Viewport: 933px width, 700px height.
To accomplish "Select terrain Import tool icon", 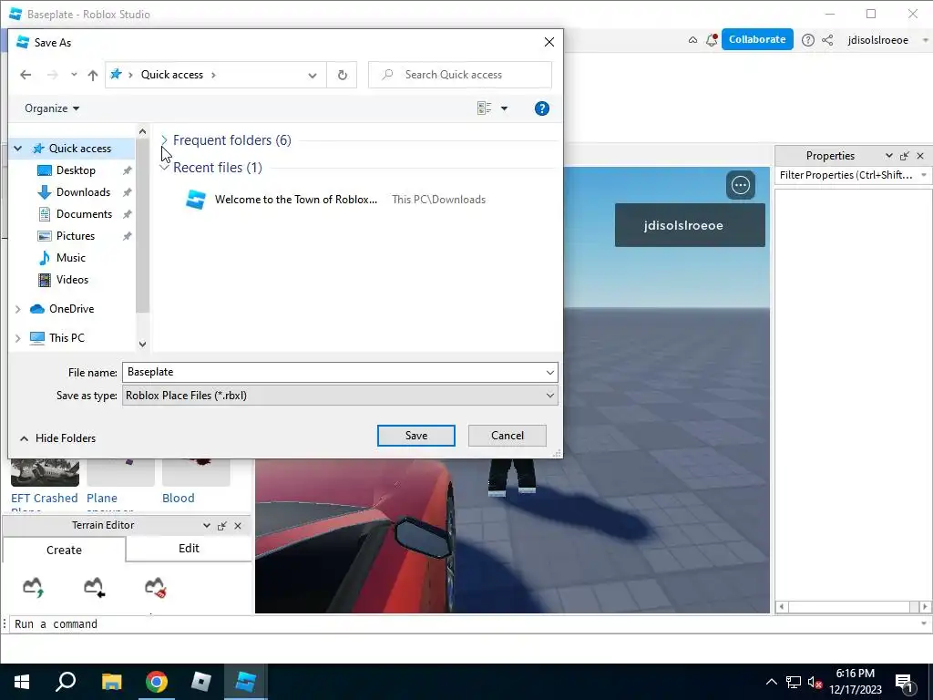I will 94,588.
